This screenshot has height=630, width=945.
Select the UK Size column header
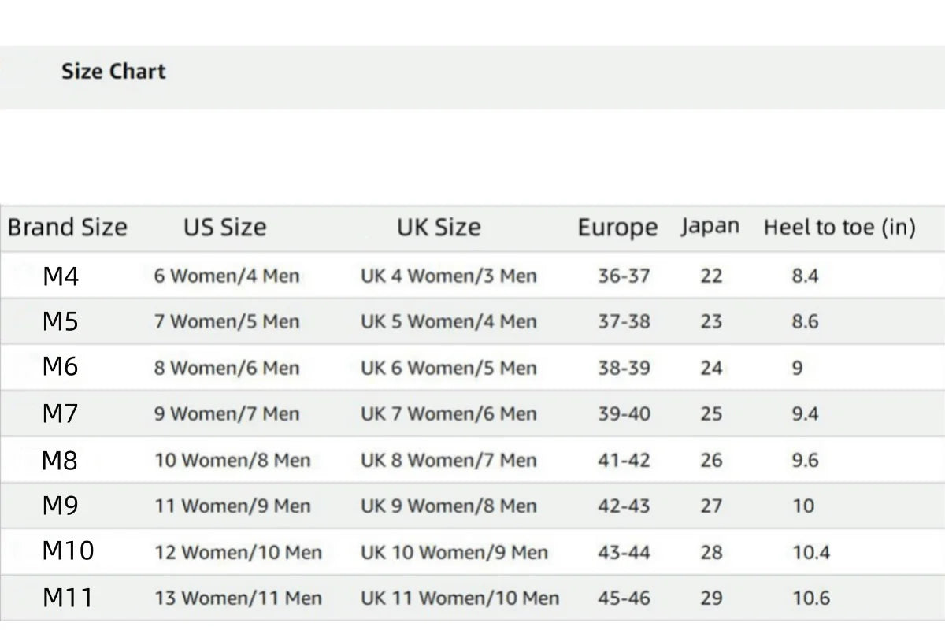[x=439, y=228]
